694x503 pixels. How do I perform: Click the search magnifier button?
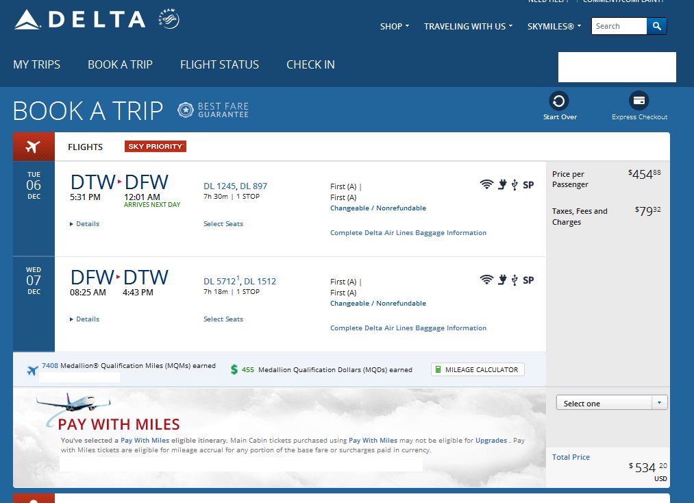pos(657,26)
